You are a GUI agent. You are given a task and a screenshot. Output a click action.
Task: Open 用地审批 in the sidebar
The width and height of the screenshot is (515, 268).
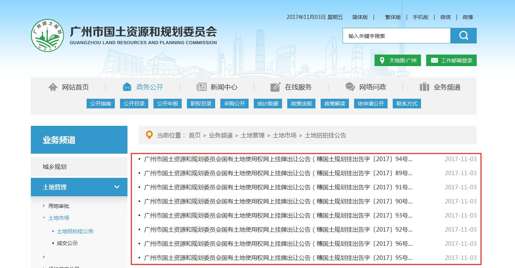pyautogui.click(x=59, y=206)
